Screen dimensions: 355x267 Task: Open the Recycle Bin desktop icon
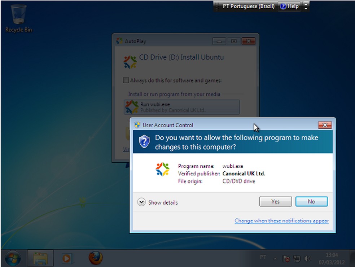[x=18, y=18]
